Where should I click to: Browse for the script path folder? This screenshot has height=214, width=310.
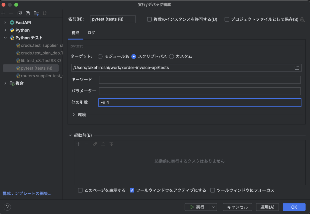click(297, 68)
